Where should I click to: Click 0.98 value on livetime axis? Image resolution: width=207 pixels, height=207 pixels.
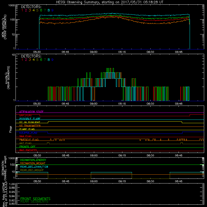tap(12, 188)
